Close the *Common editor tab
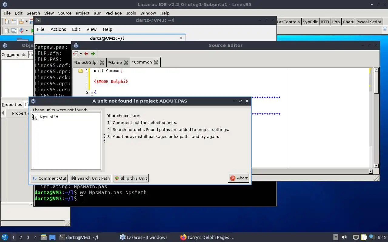Screen dimensions: 388x242 [x=156, y=62]
